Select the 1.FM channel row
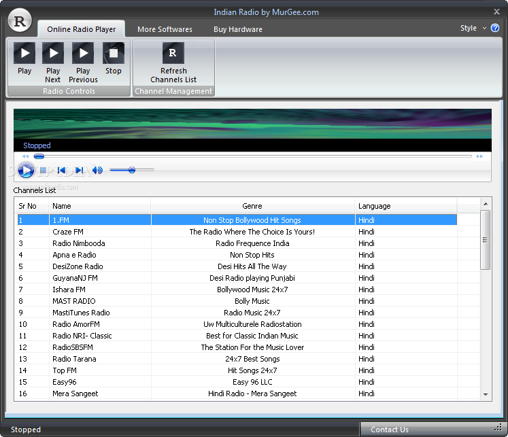Screen dimensions: 508x437 tap(237, 220)
